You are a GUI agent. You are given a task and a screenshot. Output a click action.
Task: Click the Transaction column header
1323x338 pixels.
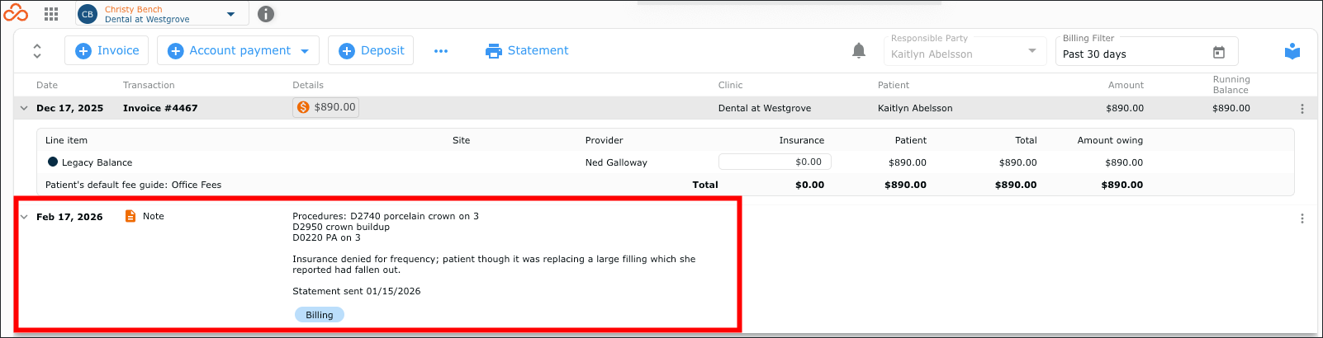tap(149, 85)
